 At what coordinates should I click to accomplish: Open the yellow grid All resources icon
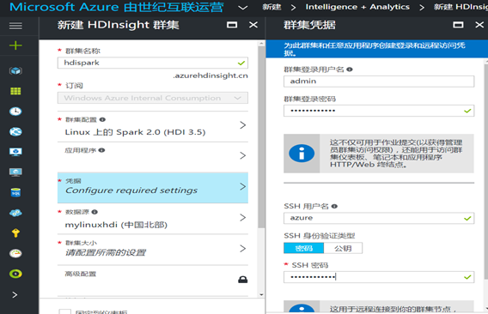(15, 91)
